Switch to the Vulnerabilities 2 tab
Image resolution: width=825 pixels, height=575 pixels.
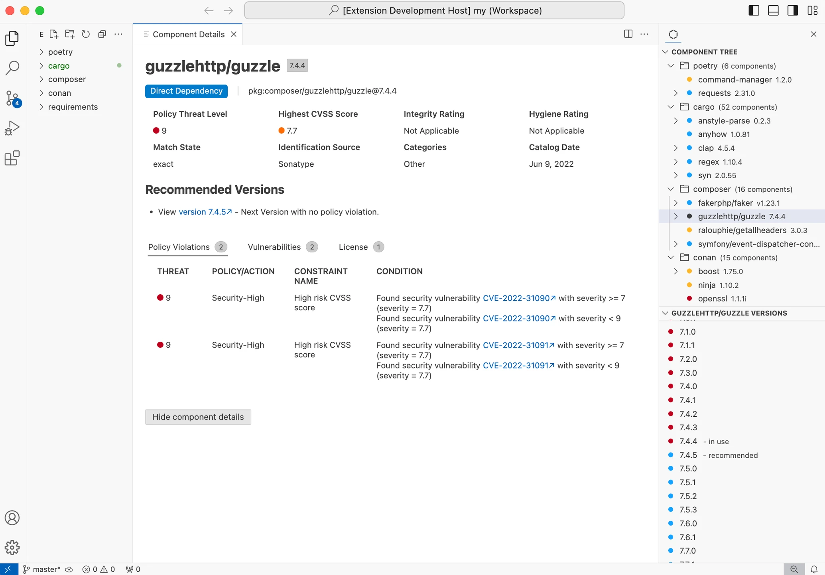[x=282, y=246]
